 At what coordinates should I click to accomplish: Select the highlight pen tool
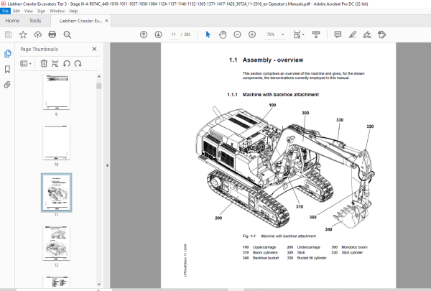[x=353, y=34]
